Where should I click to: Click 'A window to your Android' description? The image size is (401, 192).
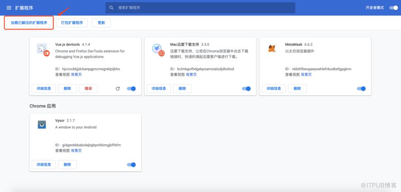pyautogui.click(x=76, y=127)
